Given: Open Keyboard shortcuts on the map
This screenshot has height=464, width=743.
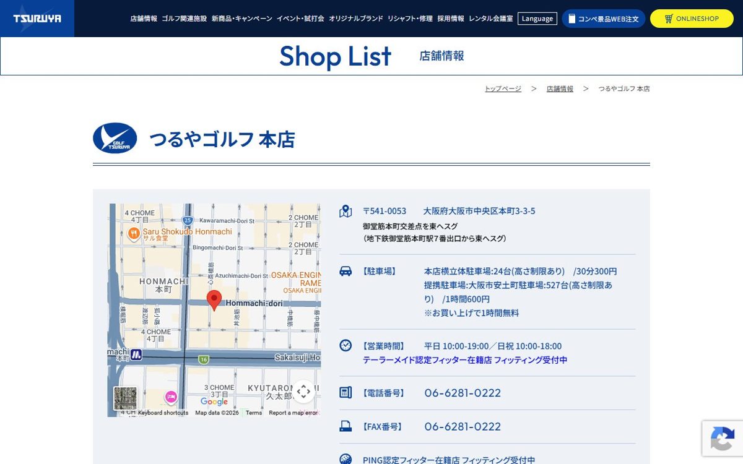Looking at the screenshot, I should [163, 413].
